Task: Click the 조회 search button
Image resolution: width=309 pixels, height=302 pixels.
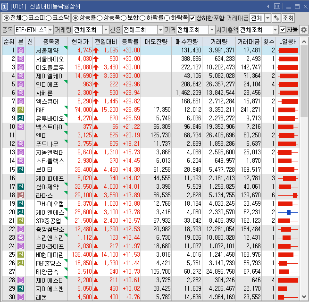Action: [288, 18]
